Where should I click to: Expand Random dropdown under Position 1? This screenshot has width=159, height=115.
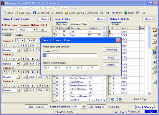pos(18,50)
